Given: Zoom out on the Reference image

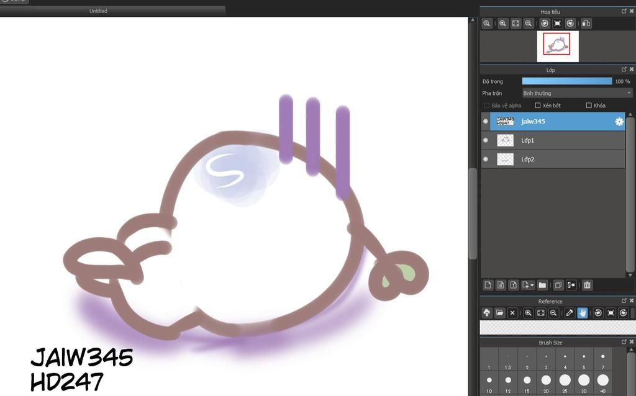Looking at the screenshot, I should 553,313.
